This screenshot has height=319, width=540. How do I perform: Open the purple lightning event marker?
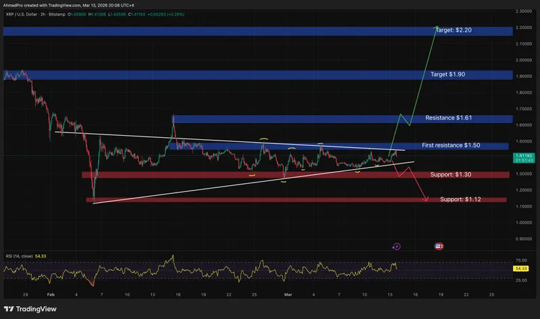(x=396, y=246)
